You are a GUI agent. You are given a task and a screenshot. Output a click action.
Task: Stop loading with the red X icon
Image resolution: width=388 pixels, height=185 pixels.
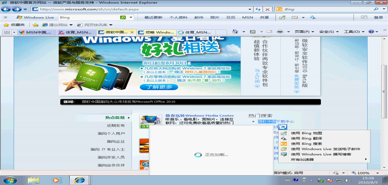tap(267, 9)
